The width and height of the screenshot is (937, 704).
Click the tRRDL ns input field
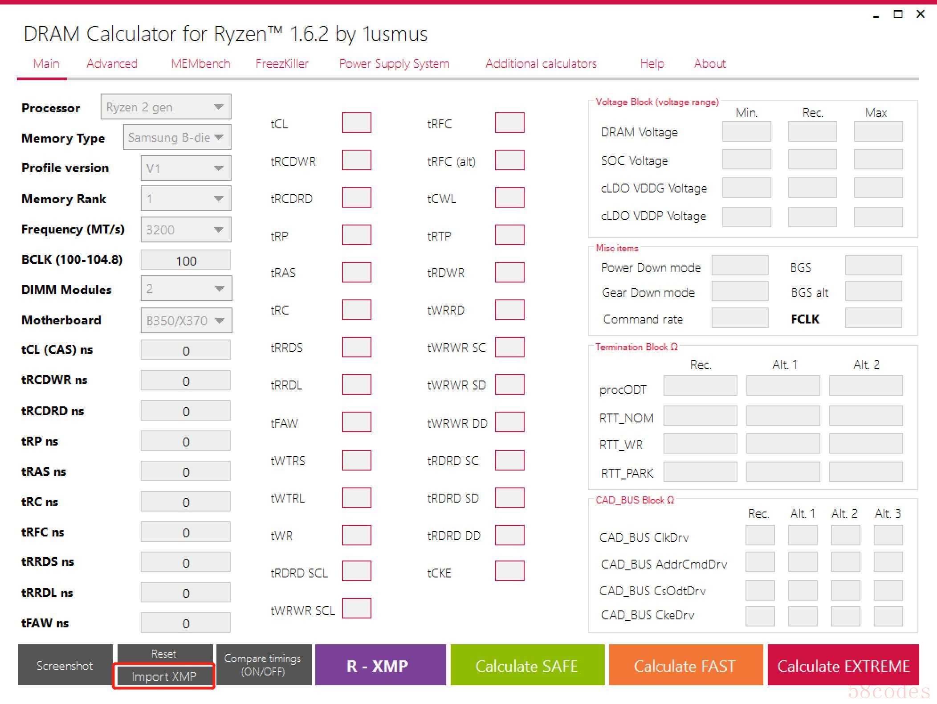(186, 593)
